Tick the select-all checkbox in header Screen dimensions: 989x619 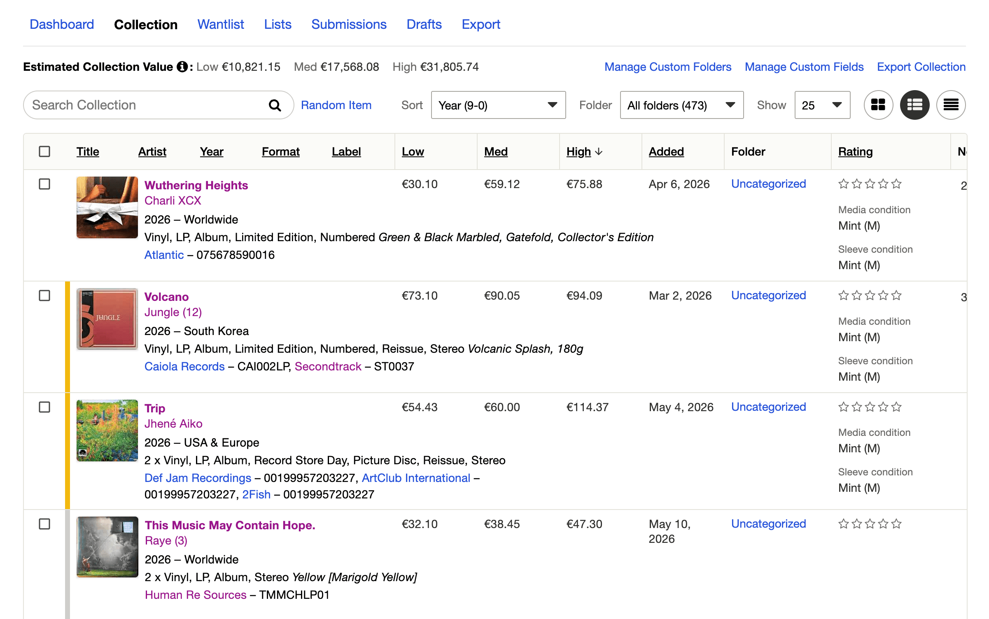[x=44, y=151]
